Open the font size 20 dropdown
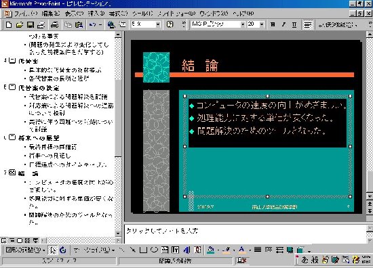 pyautogui.click(x=262, y=24)
